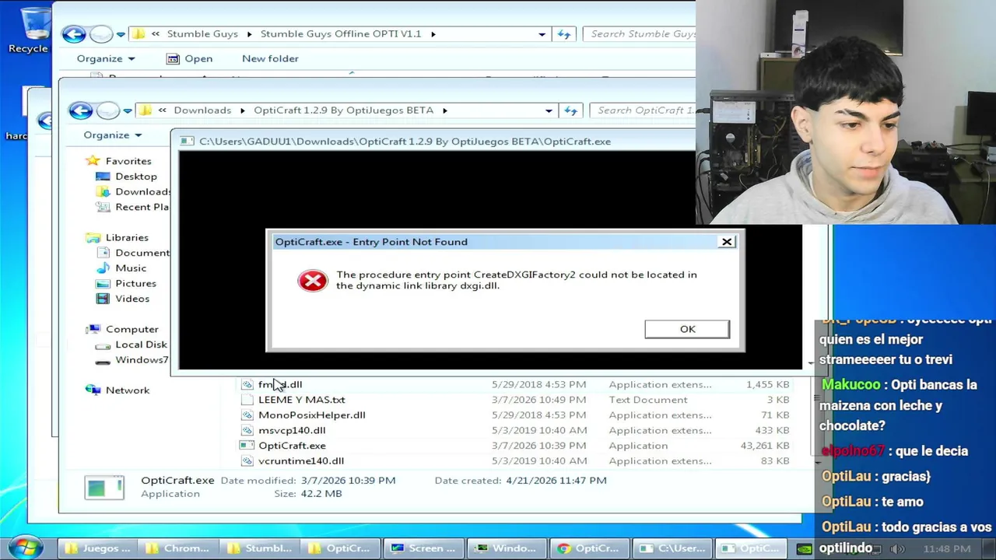Click volume speaker icon in system tray
Viewport: 996px width, 560px height.
click(x=896, y=549)
